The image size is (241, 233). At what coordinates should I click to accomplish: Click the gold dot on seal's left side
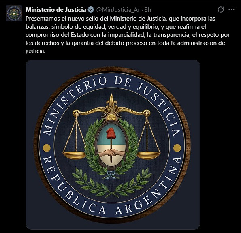pos(47,148)
